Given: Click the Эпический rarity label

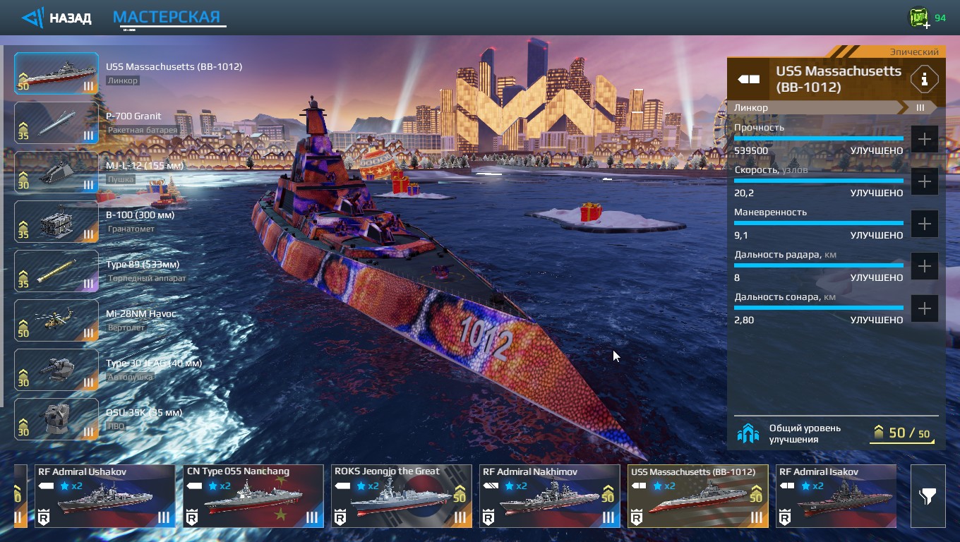Looking at the screenshot, I should 914,52.
